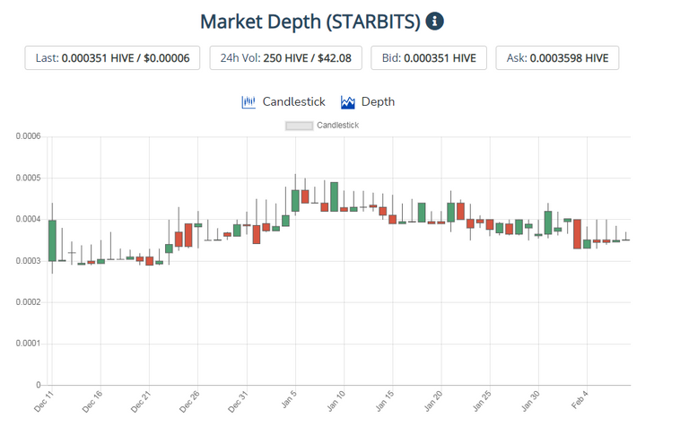Click the 0.0006 y-axis value

click(28, 136)
